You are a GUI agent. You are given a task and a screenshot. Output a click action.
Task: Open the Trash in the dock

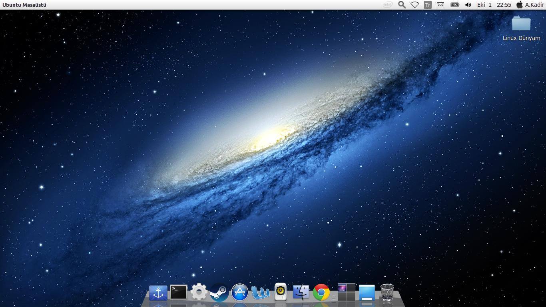tap(387, 292)
